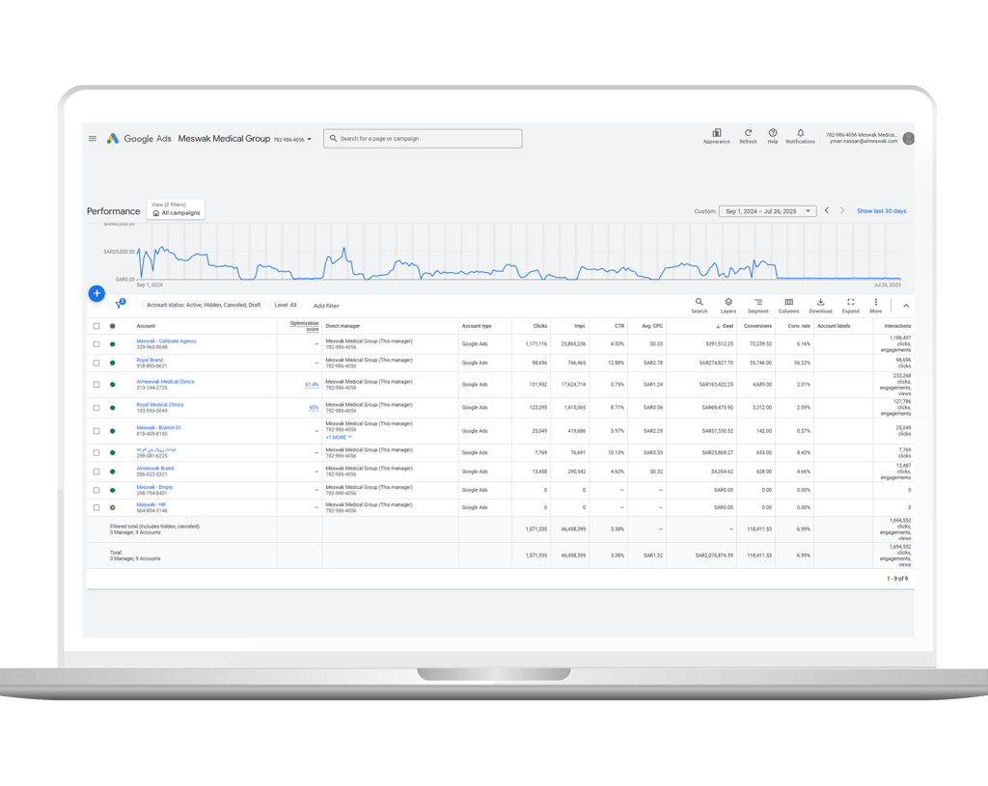
Task: Check the Almeswak Medical Clinics row
Action: click(x=96, y=384)
